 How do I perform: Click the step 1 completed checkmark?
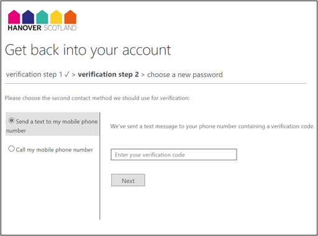point(66,75)
